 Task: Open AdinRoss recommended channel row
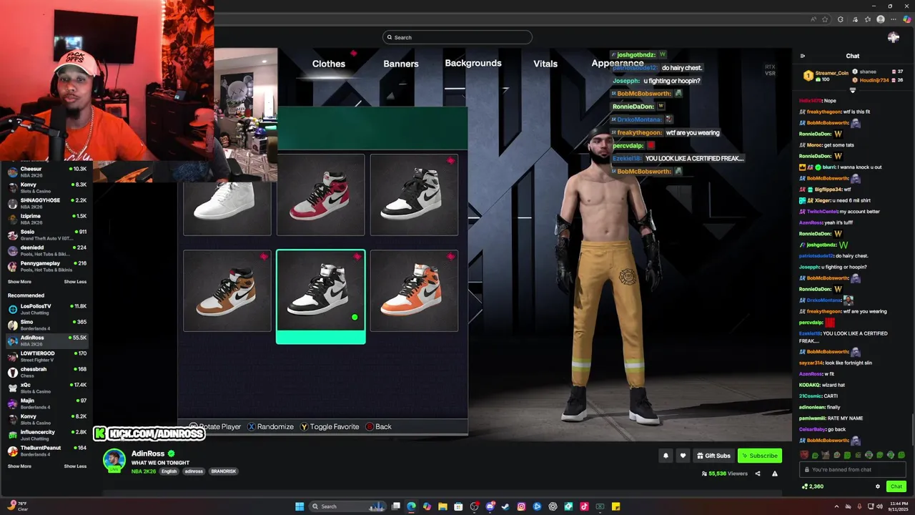(47, 340)
